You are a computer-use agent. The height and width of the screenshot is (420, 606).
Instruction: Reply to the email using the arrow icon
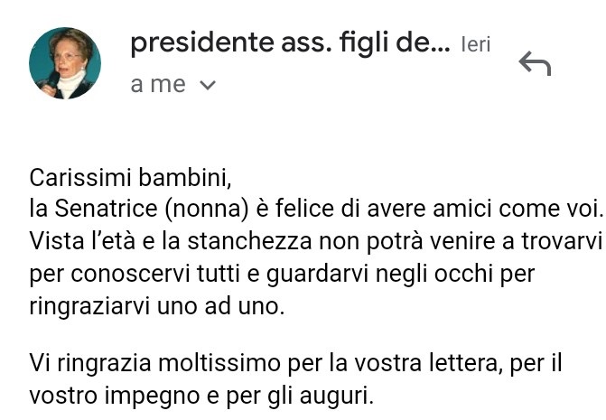click(535, 63)
